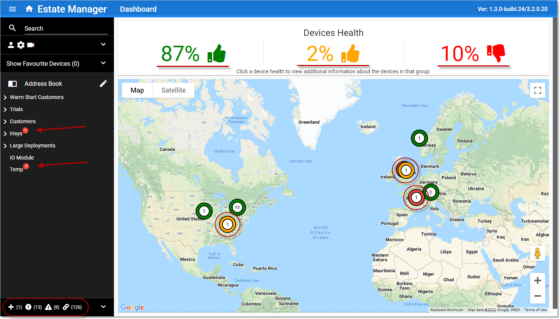Expand the bottom status bar chevron
This screenshot has width=560, height=319.
coord(103,307)
